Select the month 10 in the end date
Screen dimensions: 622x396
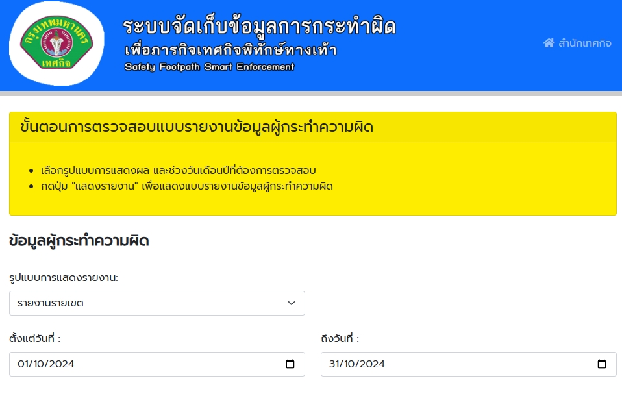[351, 364]
